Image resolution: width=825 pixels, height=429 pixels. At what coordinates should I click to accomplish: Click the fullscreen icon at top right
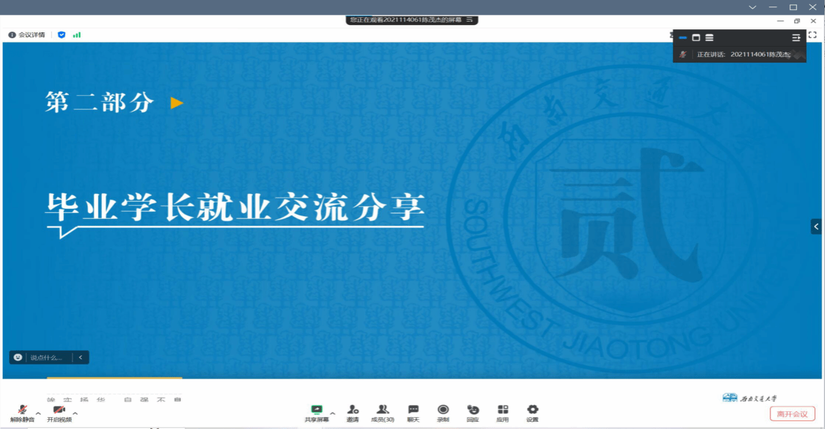813,35
